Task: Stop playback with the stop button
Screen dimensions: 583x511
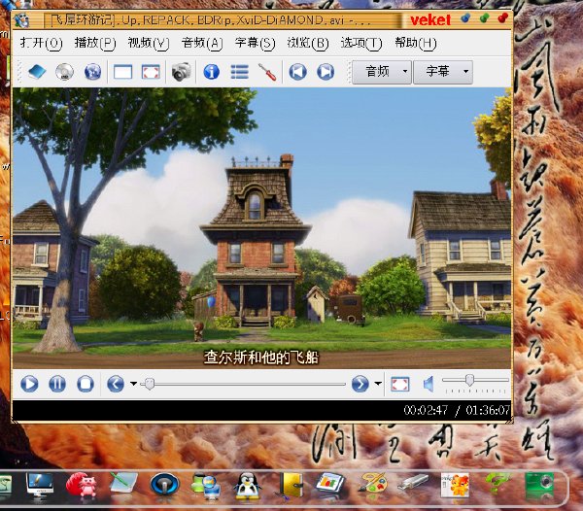Action: click(x=86, y=384)
